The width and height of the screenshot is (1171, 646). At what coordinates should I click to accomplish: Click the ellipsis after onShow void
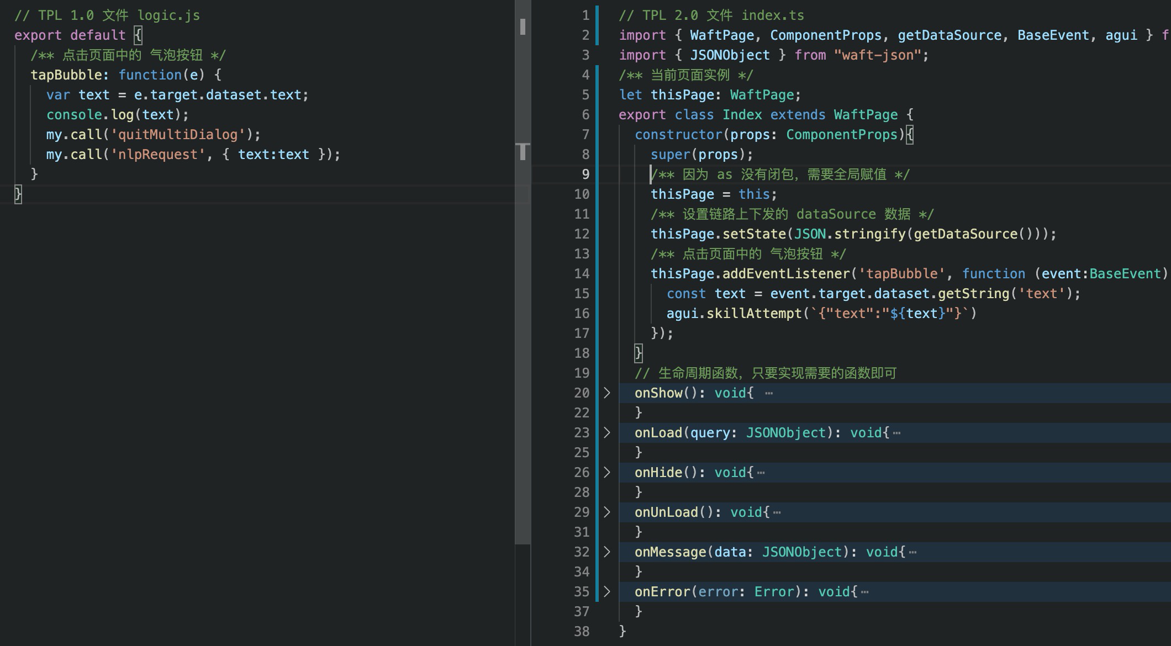(x=769, y=393)
